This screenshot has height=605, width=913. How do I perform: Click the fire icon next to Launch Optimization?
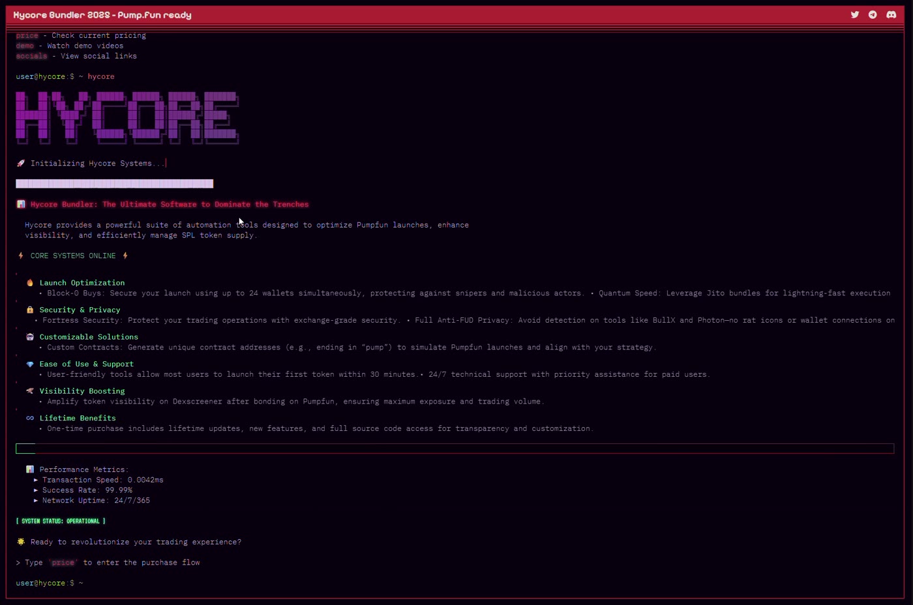click(x=30, y=283)
